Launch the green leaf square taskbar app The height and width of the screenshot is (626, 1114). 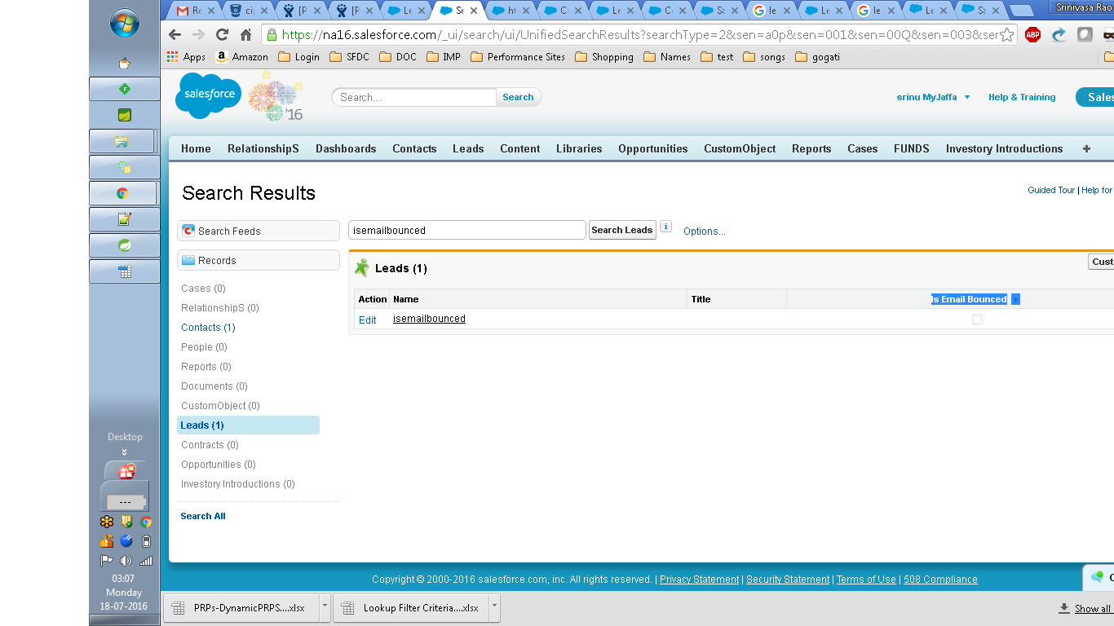[124, 115]
